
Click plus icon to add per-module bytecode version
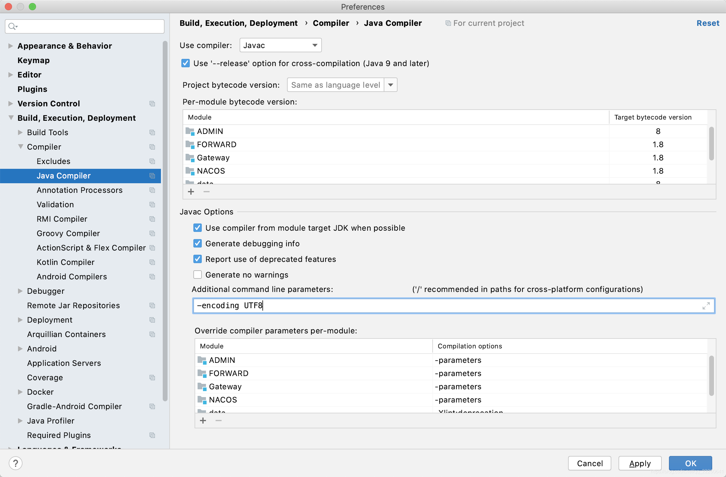(x=191, y=192)
